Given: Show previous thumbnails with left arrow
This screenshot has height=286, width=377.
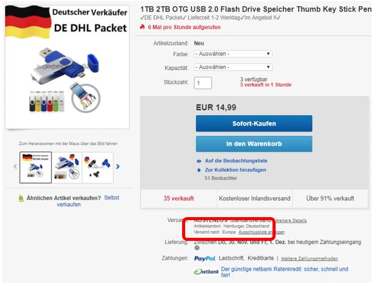Looking at the screenshot, I should (x=15, y=166).
